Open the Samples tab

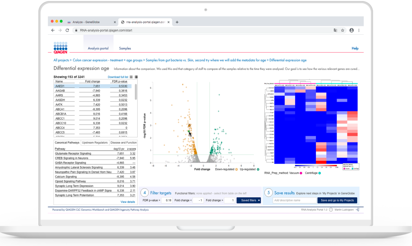[x=125, y=48]
